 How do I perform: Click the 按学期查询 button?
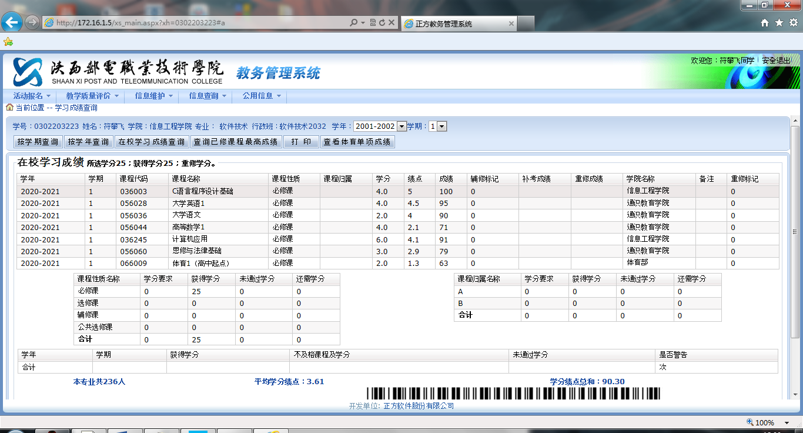[x=38, y=142]
